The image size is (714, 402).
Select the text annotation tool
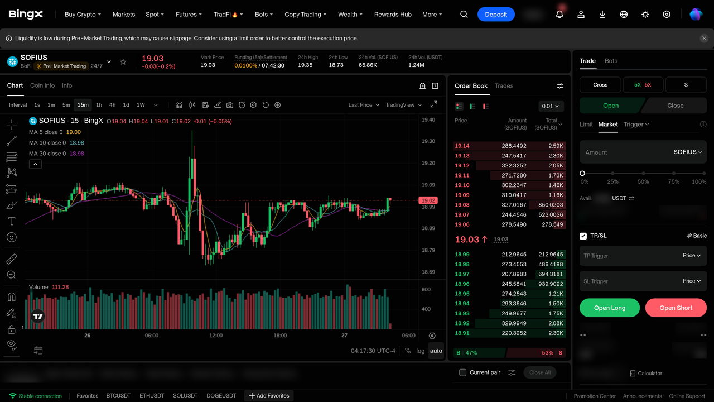click(x=11, y=221)
